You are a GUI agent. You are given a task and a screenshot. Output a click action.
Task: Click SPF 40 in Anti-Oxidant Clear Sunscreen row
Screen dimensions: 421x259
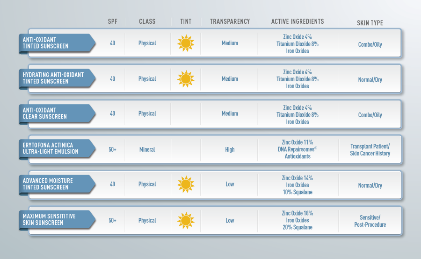coord(112,113)
